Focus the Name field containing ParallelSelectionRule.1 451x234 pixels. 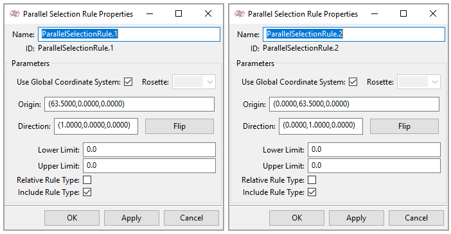click(129, 34)
